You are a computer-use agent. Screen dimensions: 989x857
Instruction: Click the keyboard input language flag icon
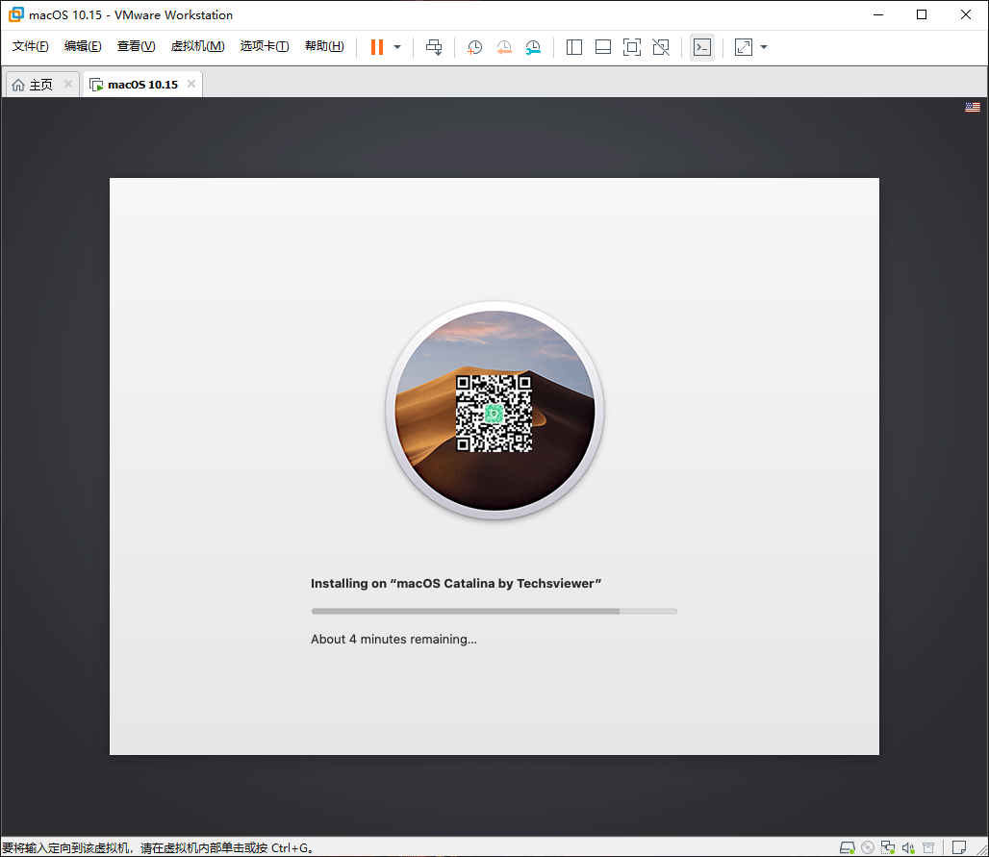[x=972, y=107]
